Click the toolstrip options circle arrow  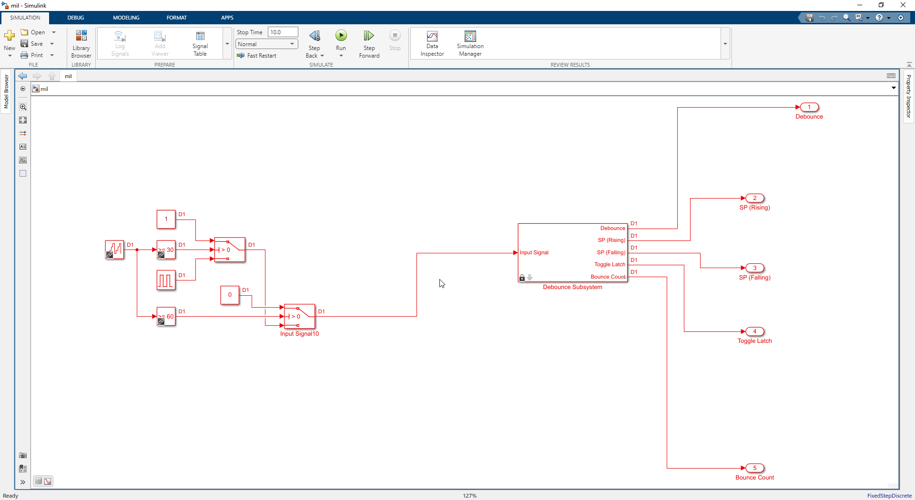pyautogui.click(x=901, y=18)
